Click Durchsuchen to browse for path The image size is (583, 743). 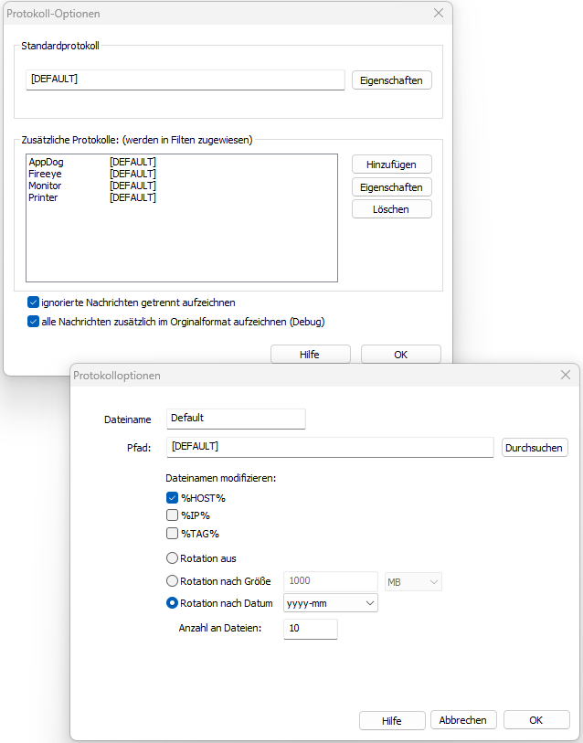pos(535,447)
